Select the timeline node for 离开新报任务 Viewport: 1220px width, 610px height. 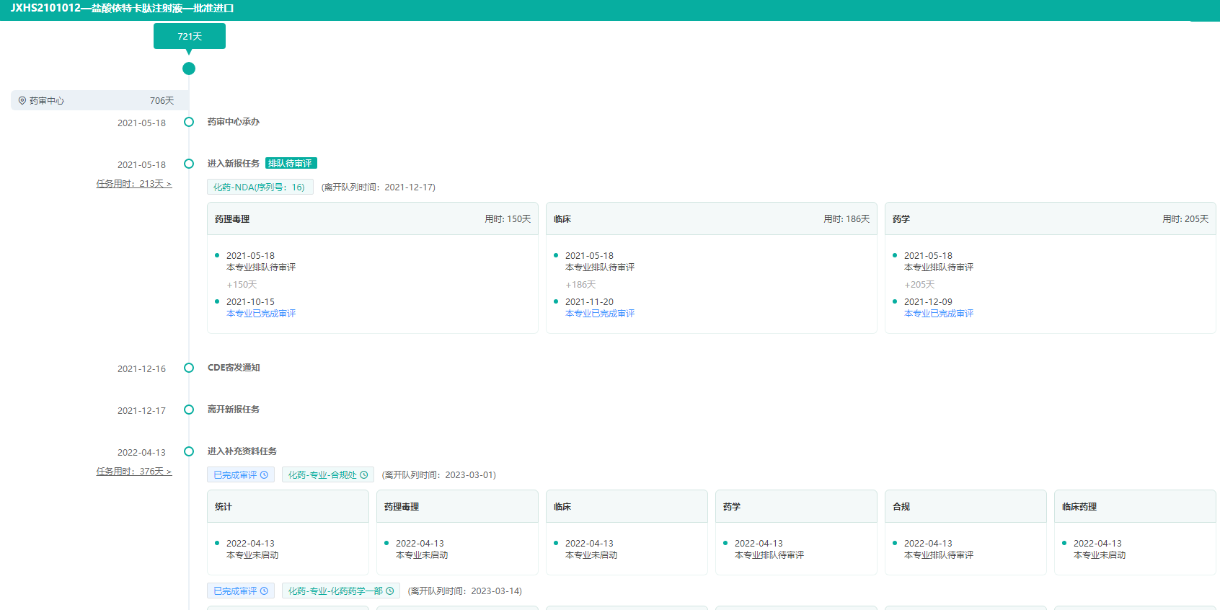[x=189, y=410]
